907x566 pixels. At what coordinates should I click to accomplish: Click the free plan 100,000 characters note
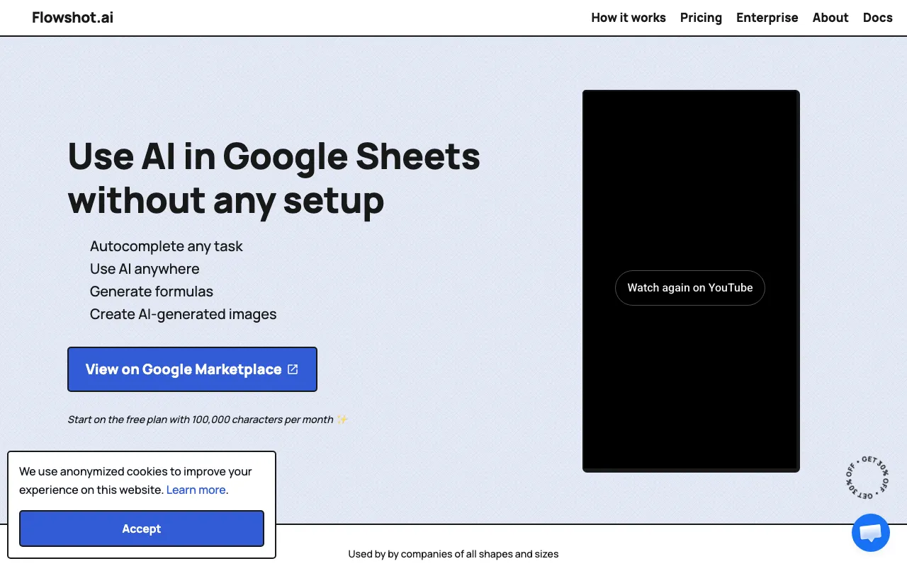pyautogui.click(x=208, y=420)
